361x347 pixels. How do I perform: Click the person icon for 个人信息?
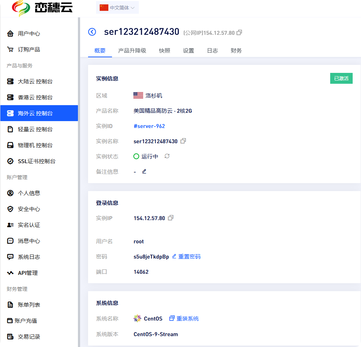click(x=10, y=193)
